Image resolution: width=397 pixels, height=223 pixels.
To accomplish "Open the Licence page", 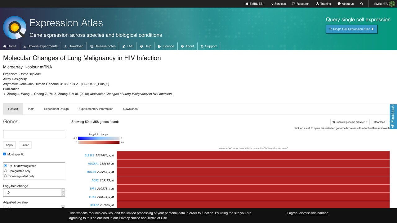I will click(x=166, y=46).
